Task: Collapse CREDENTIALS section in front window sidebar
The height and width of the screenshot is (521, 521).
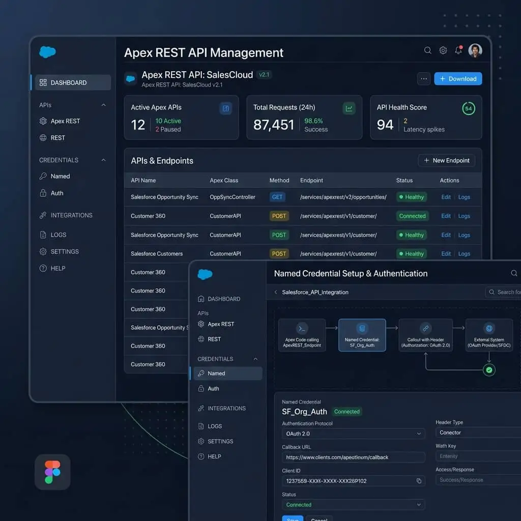Action: [255, 359]
